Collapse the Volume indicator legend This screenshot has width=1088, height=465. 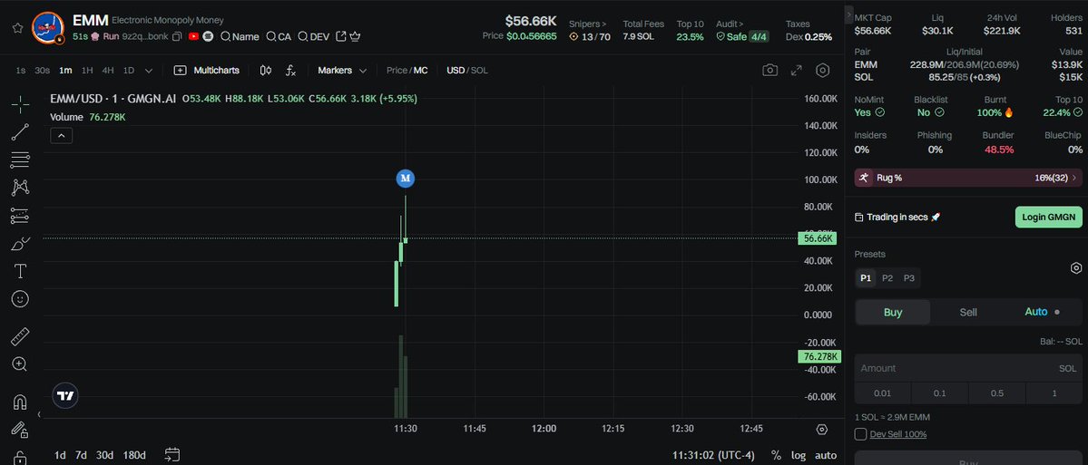click(x=61, y=136)
